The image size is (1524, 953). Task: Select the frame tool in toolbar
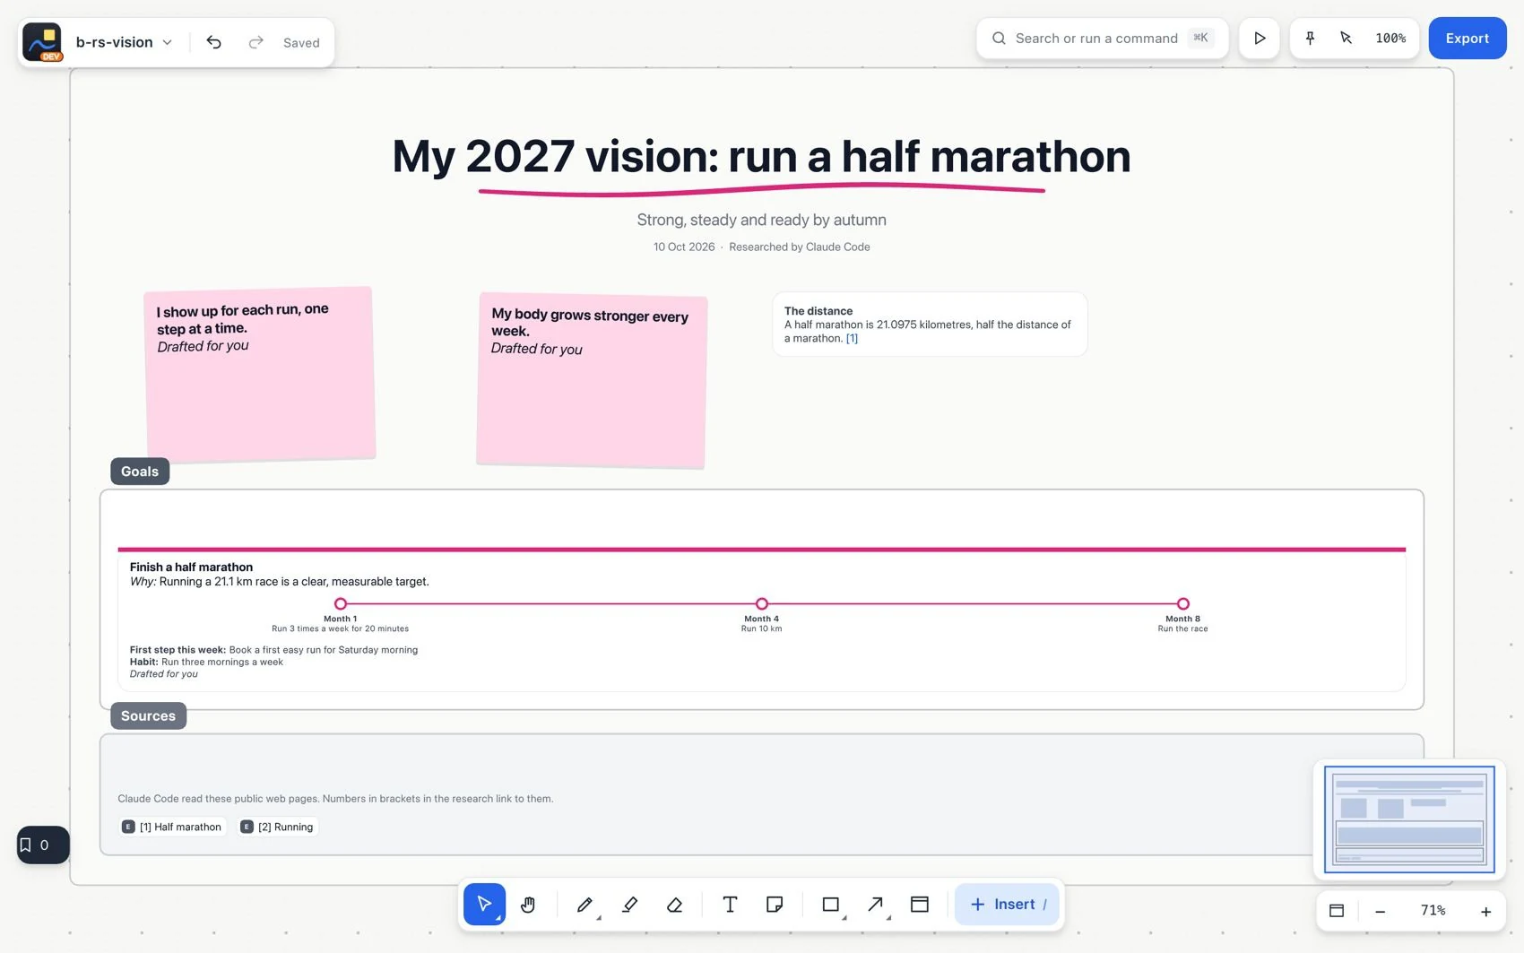(920, 904)
